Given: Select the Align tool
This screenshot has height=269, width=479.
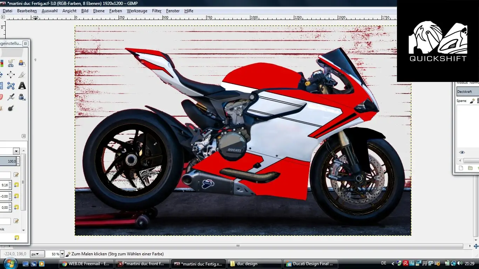Looking at the screenshot, I should pyautogui.click(x=11, y=75).
